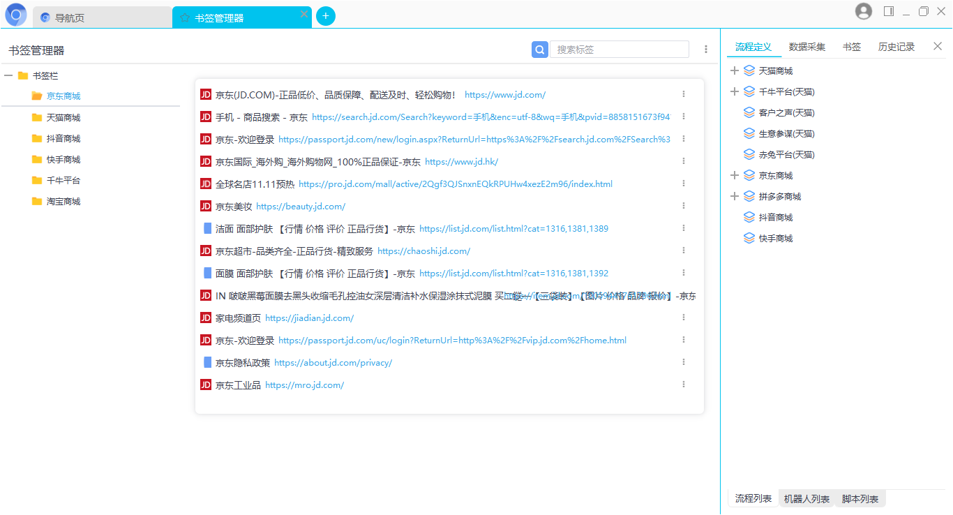This screenshot has height=515, width=953.
Task: Click the 手机 - 商品搜索 - 京东 bookmark title
Action: pyautogui.click(x=262, y=117)
